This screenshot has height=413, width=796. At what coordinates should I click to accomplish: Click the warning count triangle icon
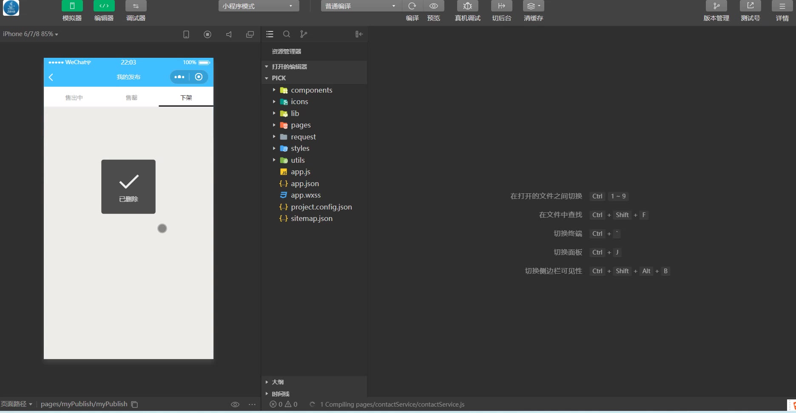pos(288,405)
